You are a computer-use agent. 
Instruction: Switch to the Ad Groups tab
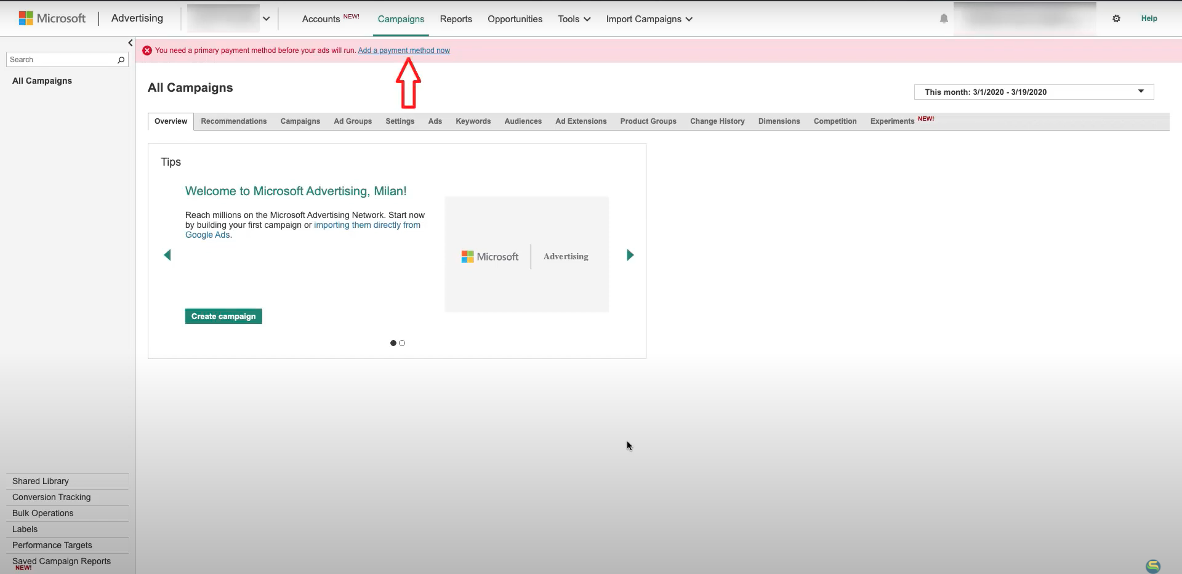click(x=353, y=121)
